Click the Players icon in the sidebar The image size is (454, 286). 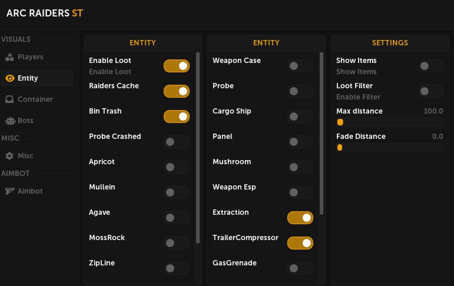click(9, 57)
